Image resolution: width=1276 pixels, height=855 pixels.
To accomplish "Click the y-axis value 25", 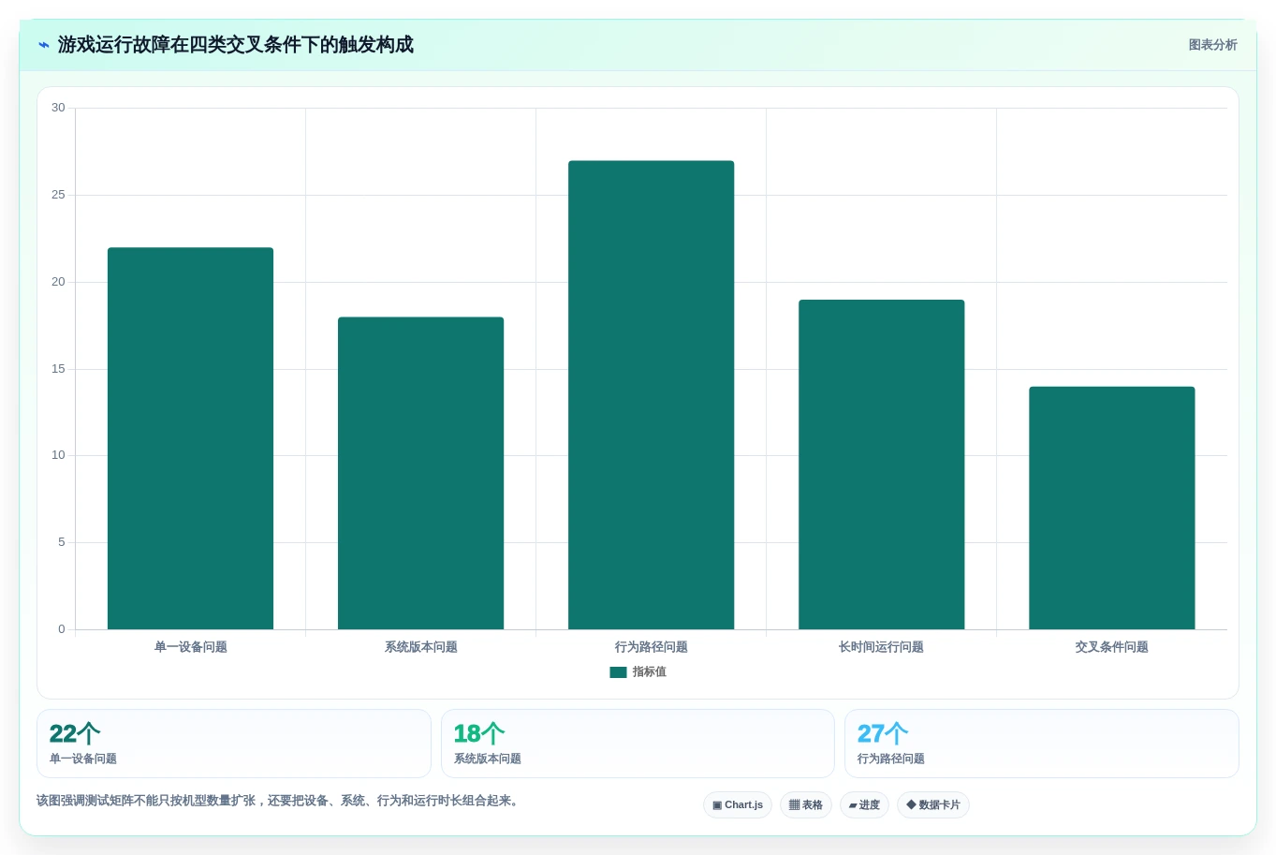I will pyautogui.click(x=58, y=195).
